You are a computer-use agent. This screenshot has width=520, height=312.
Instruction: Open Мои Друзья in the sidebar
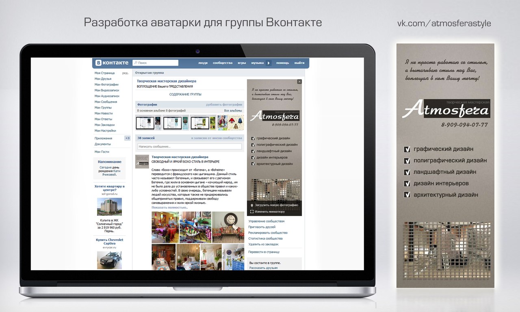click(x=103, y=79)
